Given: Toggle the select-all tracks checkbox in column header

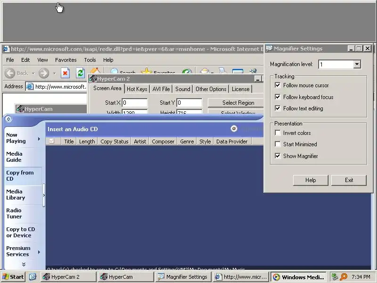Looking at the screenshot, I should (51, 141).
